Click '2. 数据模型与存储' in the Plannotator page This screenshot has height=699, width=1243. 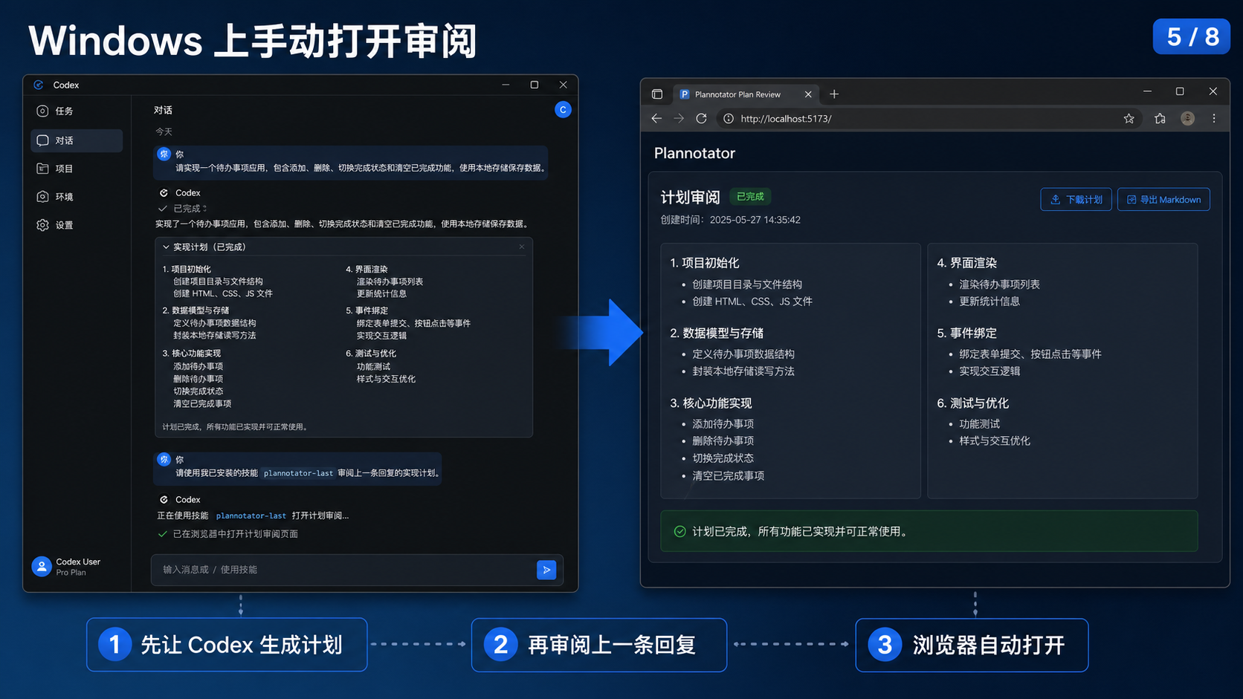tap(717, 333)
